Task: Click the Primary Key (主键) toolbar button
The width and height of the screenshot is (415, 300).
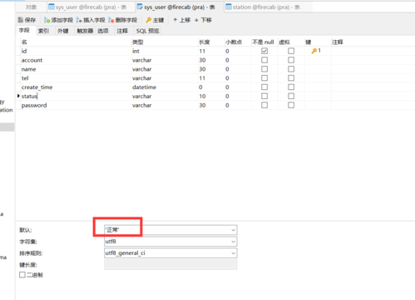Action: point(155,20)
